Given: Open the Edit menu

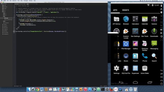Looking at the screenshot, I should pos(11,1).
